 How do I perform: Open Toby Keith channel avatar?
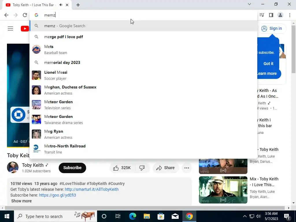[x=13, y=167]
